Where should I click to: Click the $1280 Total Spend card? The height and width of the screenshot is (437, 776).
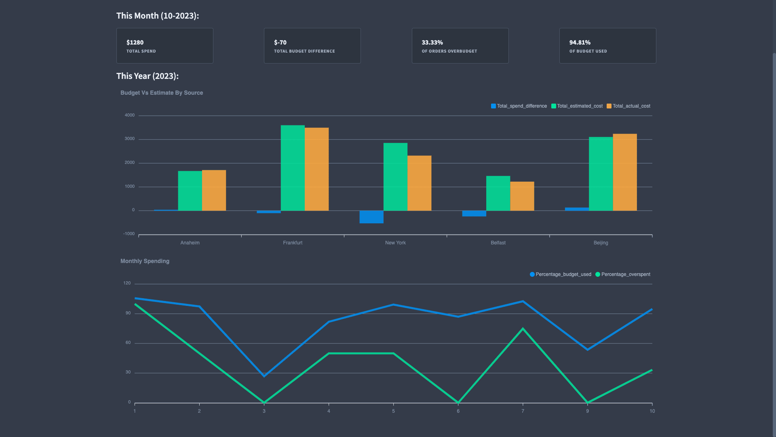[x=164, y=46]
